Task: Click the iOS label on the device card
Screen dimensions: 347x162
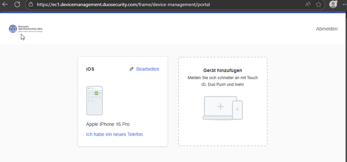Action: pyautogui.click(x=90, y=69)
